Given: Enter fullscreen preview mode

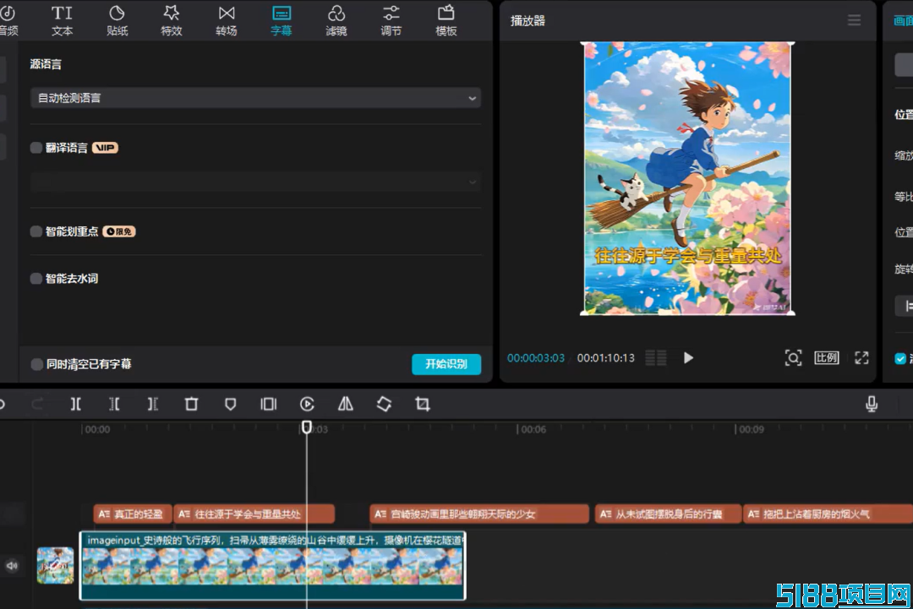Looking at the screenshot, I should (861, 358).
